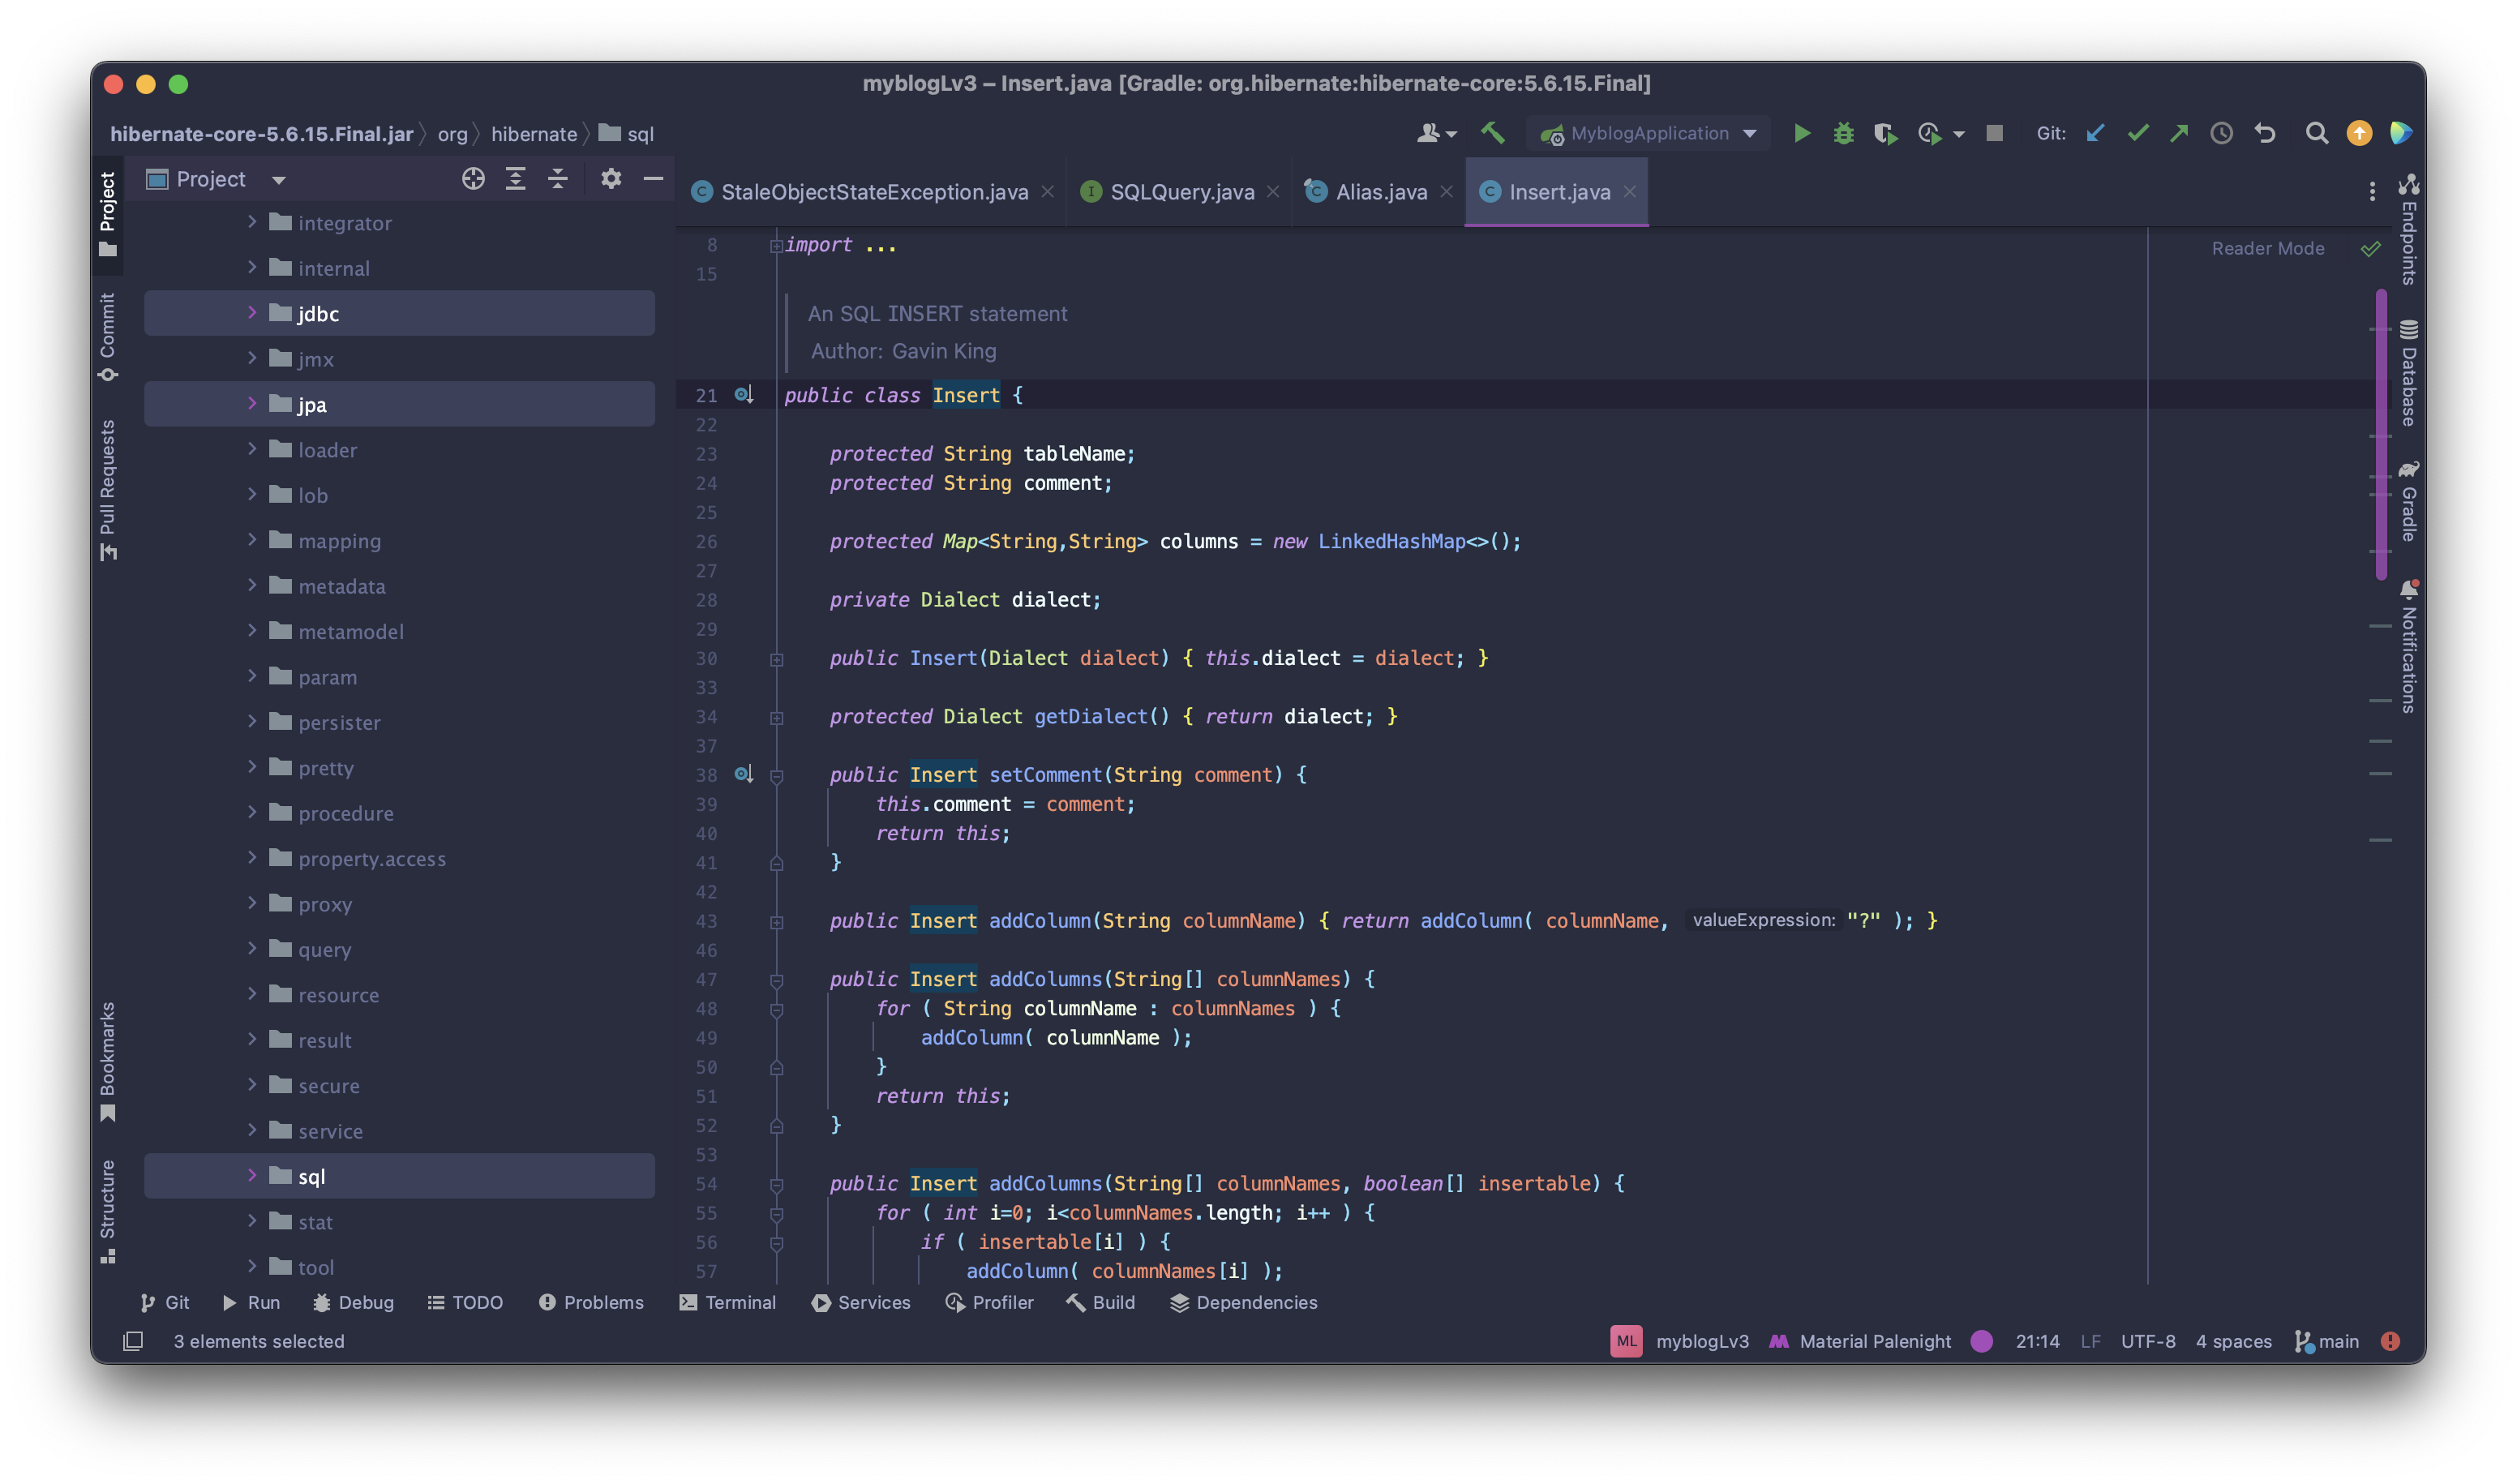Collapse all in the Project panel
Viewport: 2517px width, 1484px height.
tap(557, 179)
